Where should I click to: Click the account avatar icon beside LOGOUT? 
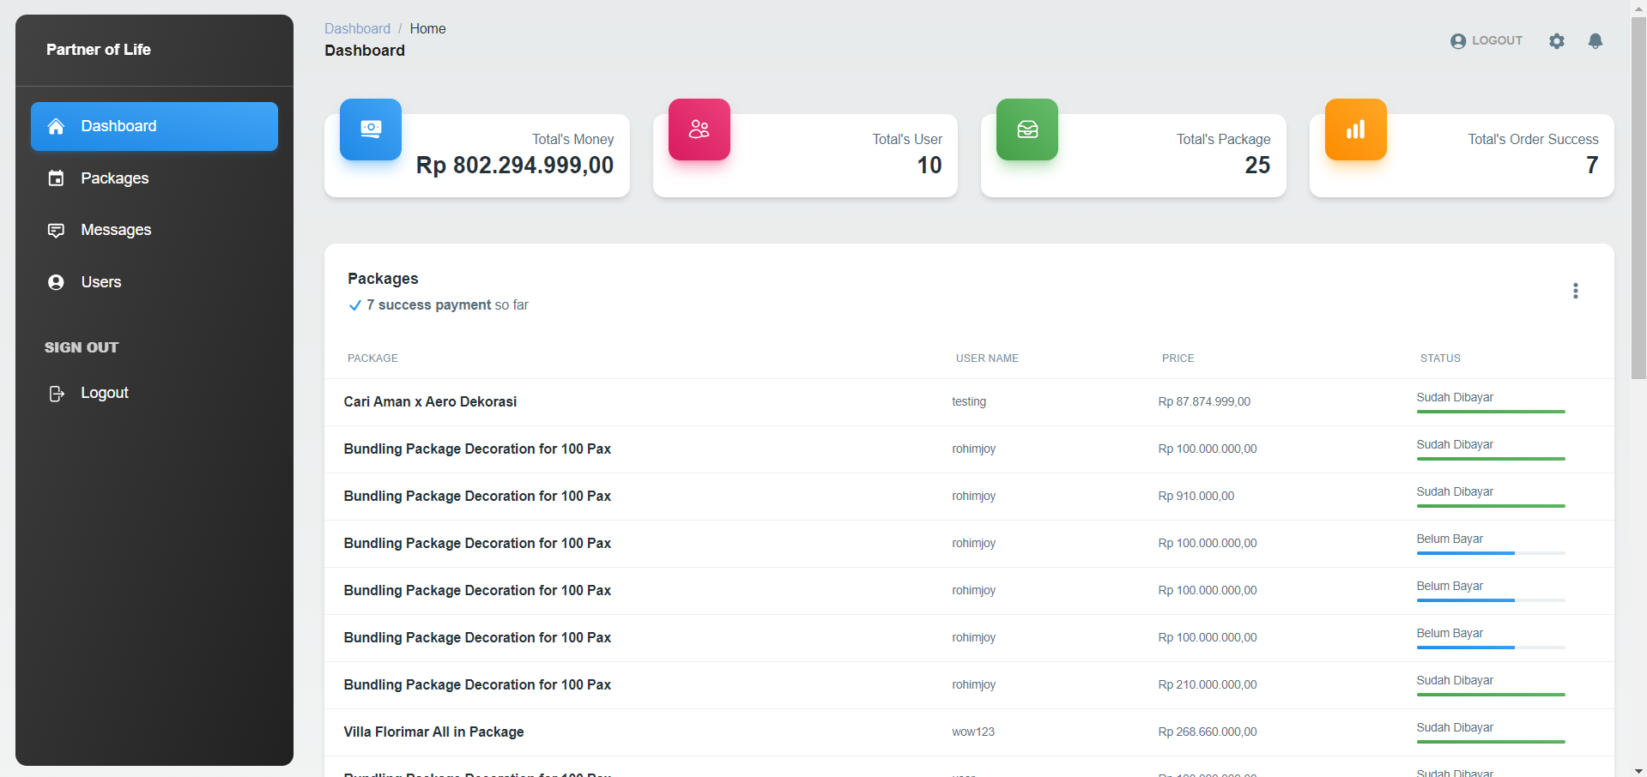click(1458, 40)
